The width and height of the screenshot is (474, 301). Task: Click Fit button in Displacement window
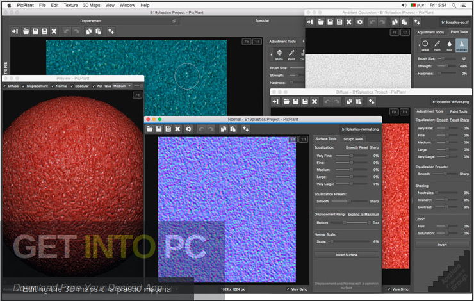(247, 42)
